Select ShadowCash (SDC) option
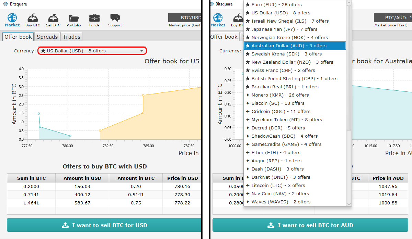The image size is (412, 239). (x=295, y=136)
